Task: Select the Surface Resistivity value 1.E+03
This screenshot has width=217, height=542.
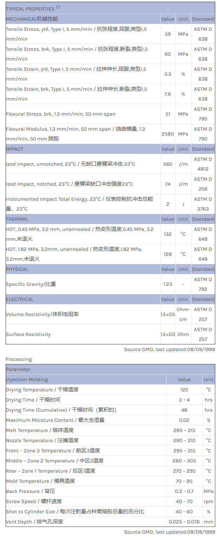Action: point(168,334)
